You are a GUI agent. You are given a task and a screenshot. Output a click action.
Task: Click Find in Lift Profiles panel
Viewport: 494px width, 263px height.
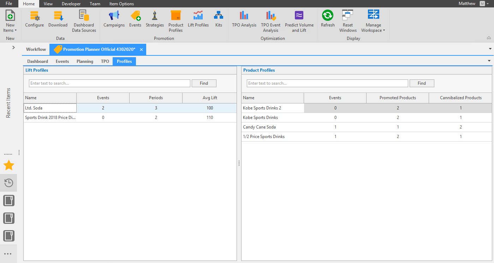pyautogui.click(x=204, y=83)
